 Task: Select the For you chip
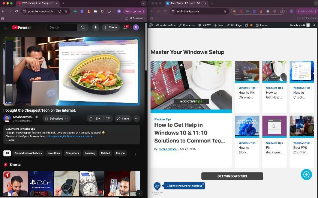coord(120,153)
